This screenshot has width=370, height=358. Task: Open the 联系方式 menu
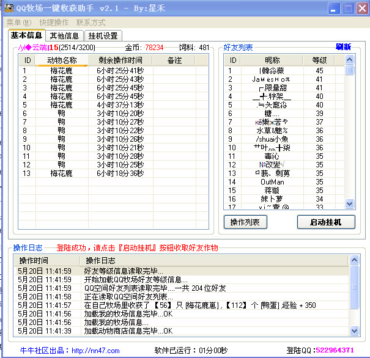tap(91, 22)
